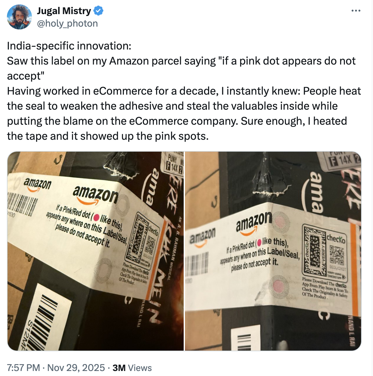Click the 3M Views count
Screen dimensions: 373x376
coord(132,368)
